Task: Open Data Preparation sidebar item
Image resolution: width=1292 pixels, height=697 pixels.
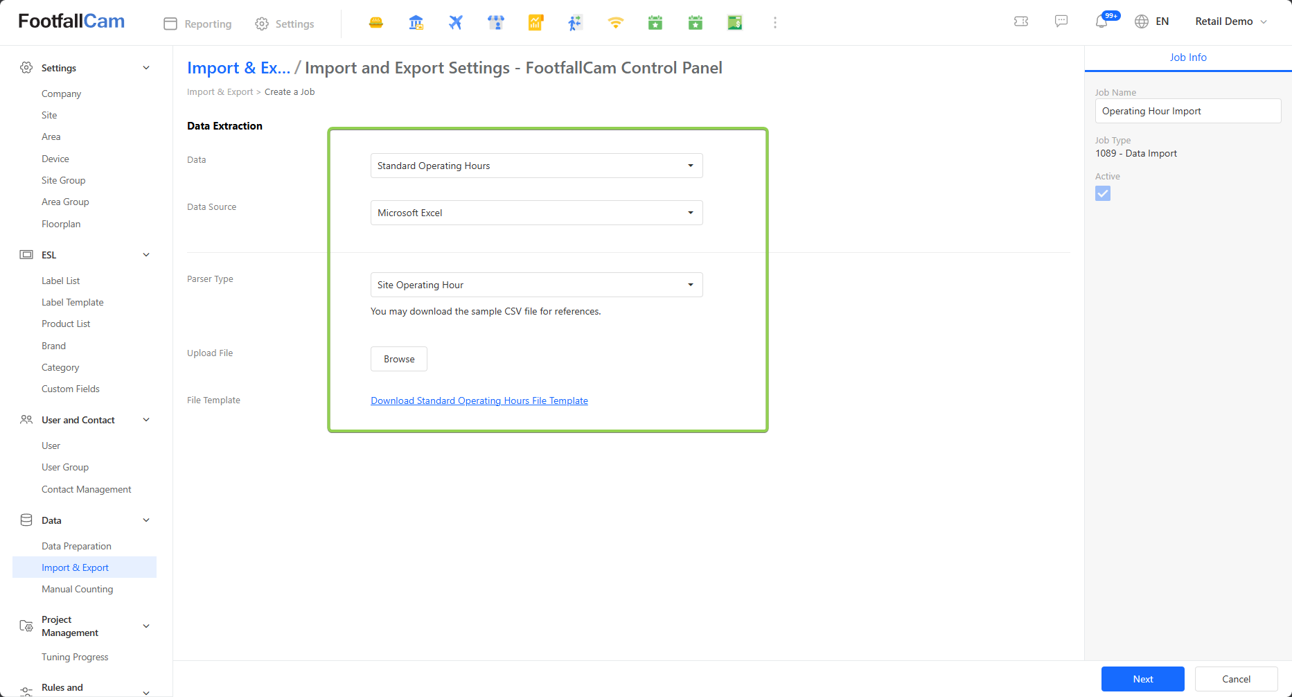Action: pyautogui.click(x=76, y=546)
